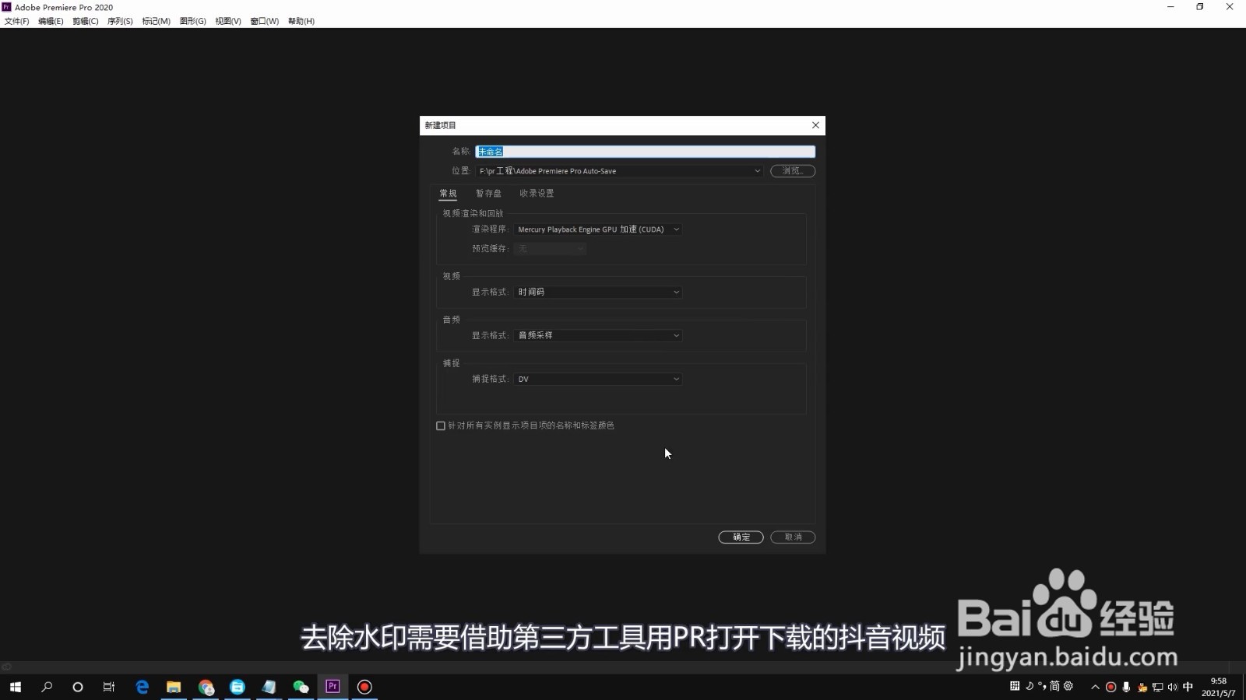Select the 常规 tab
The image size is (1246, 700).
click(448, 194)
